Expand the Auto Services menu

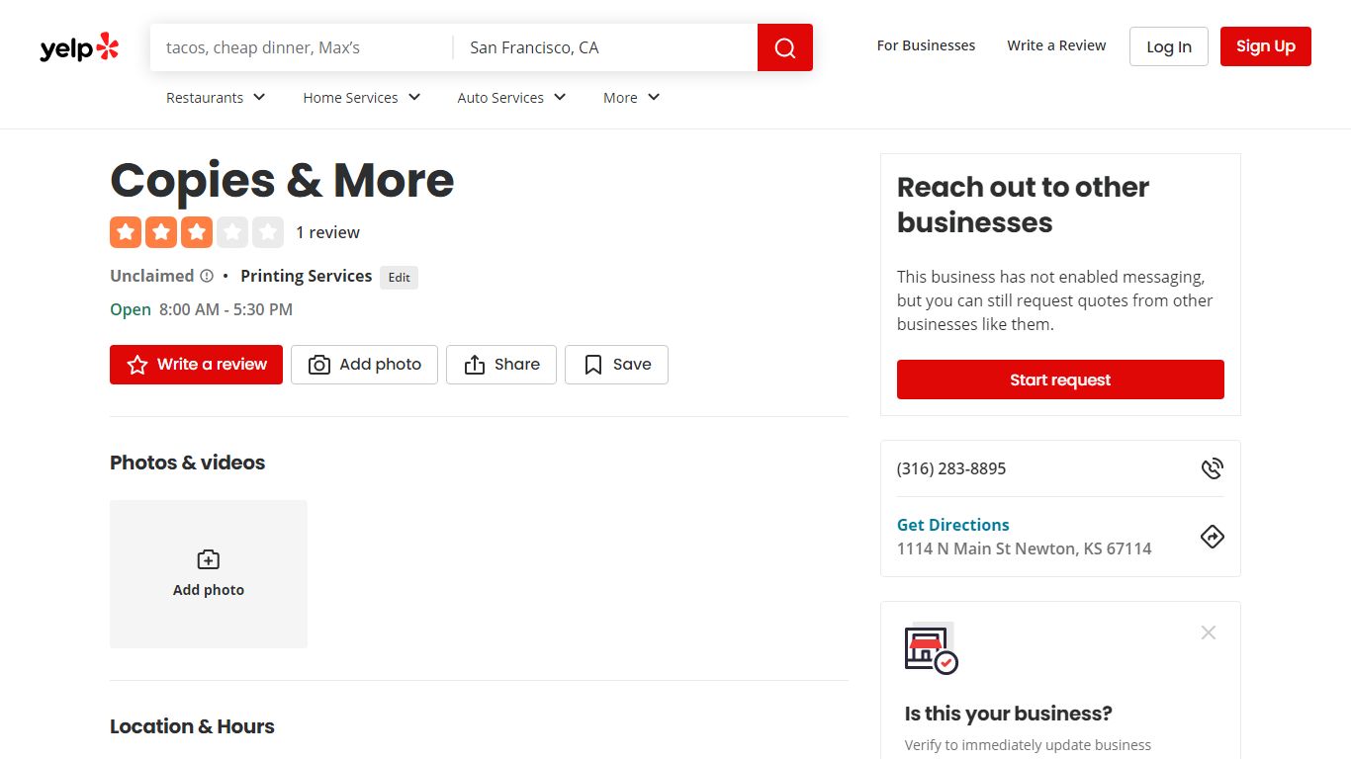(x=511, y=98)
